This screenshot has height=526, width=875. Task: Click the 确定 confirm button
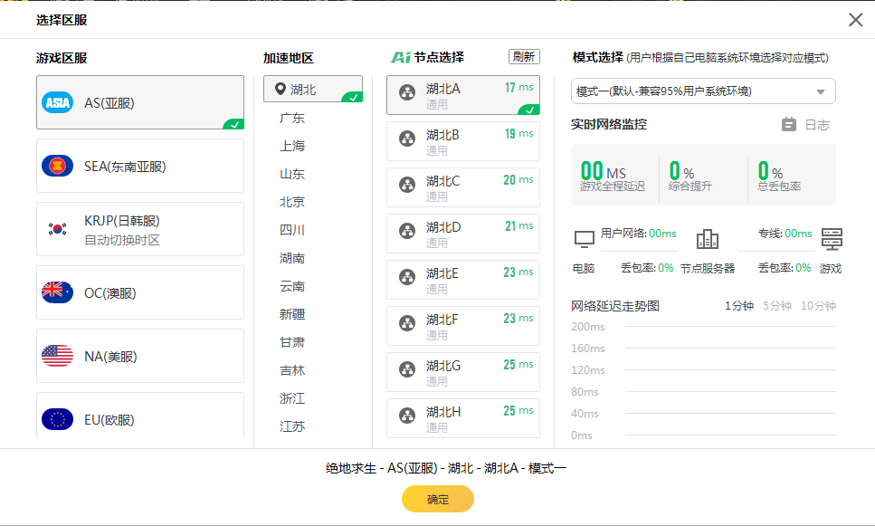tap(438, 499)
